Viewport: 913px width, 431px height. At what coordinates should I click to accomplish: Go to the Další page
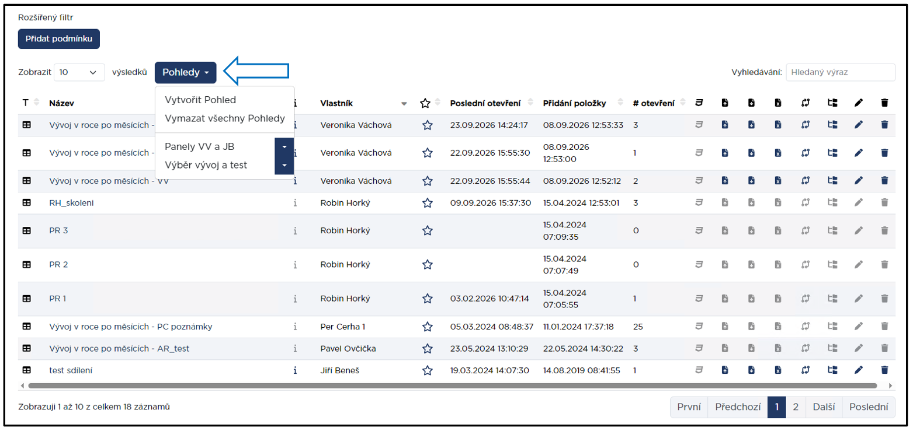[x=824, y=407]
